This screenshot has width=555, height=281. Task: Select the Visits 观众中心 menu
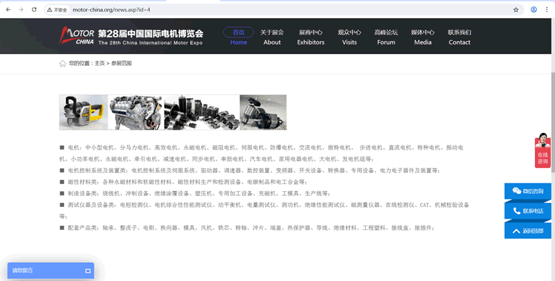(350, 37)
